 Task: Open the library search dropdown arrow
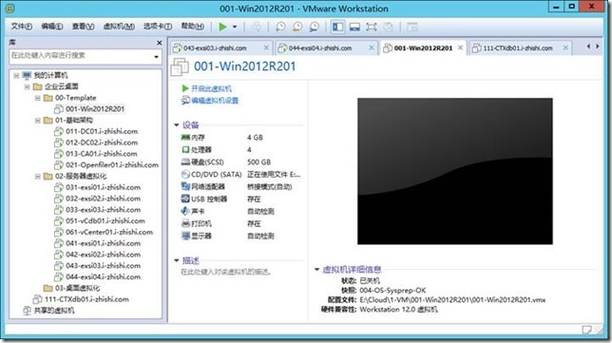point(157,57)
